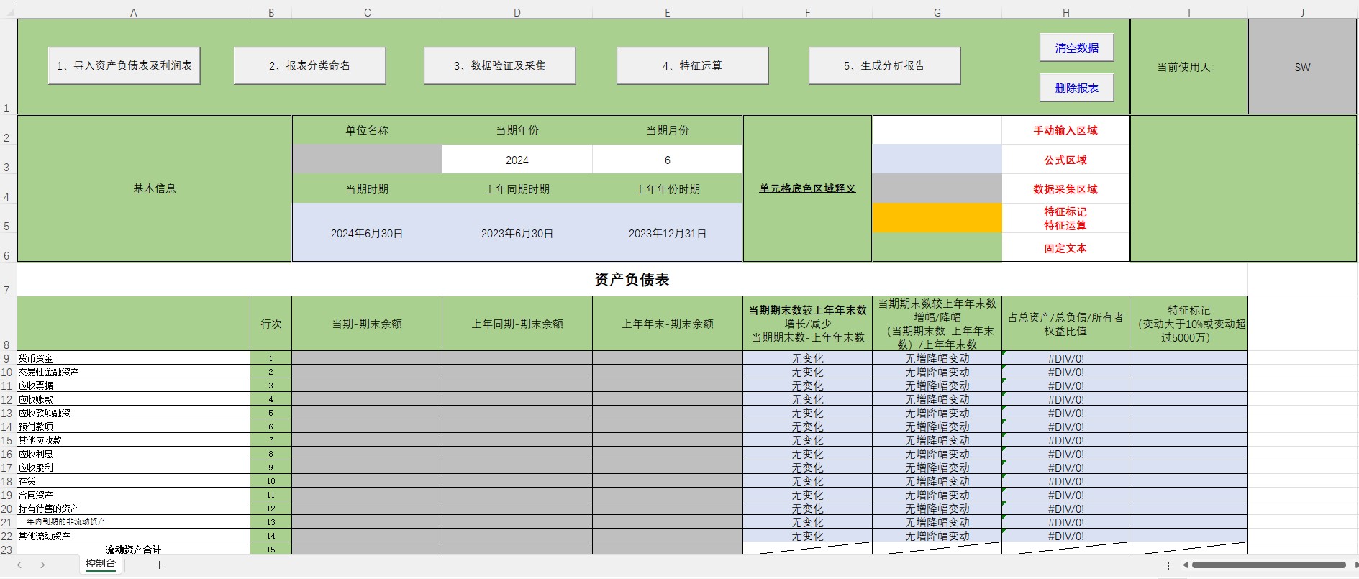Add a new sheet with plus icon
This screenshot has width=1359, height=579.
(159, 565)
